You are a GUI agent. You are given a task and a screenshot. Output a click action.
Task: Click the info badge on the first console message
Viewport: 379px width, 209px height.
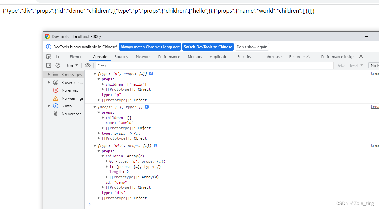click(151, 73)
